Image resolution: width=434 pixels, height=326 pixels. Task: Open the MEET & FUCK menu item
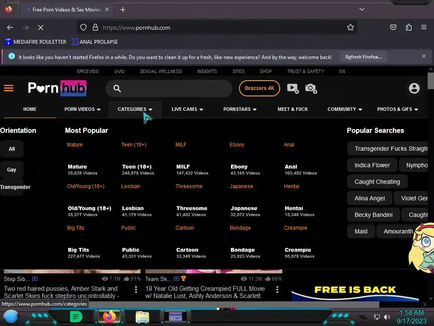tap(292, 109)
